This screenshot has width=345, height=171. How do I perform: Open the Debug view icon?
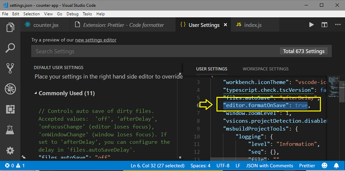click(x=10, y=89)
